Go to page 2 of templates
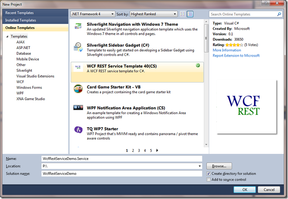The image size is (288, 199). point(133,150)
